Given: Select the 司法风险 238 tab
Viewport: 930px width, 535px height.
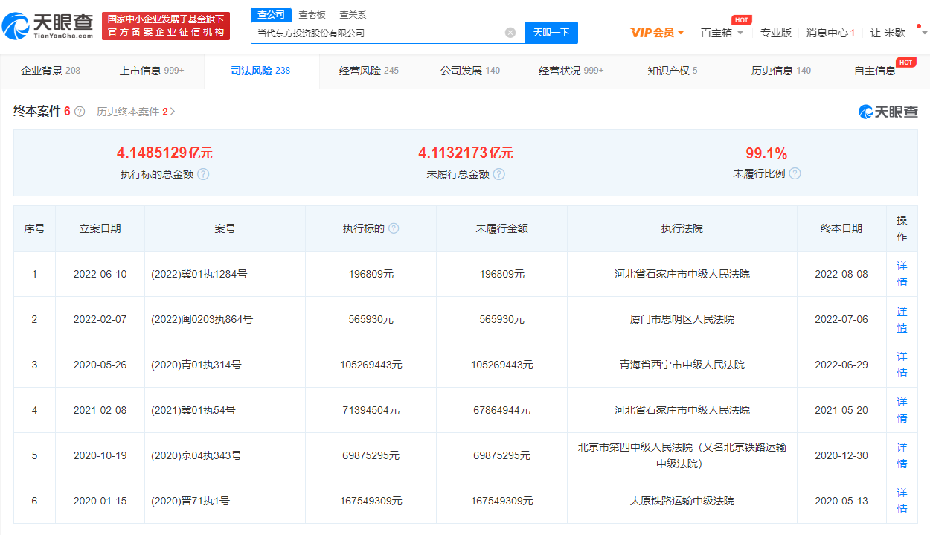Looking at the screenshot, I should click(x=260, y=71).
